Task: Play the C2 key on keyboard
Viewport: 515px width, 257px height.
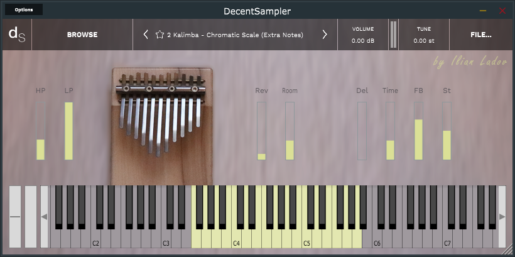Action: click(x=95, y=239)
